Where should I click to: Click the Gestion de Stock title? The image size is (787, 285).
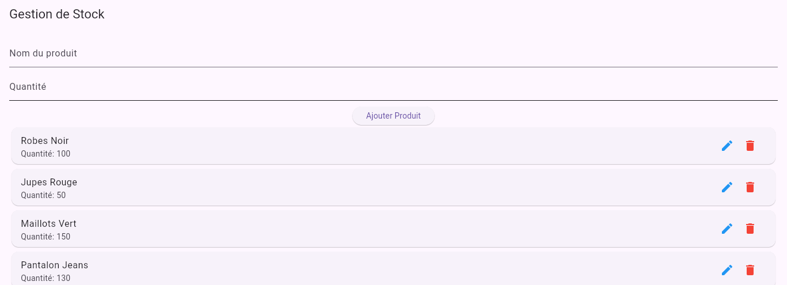tap(57, 14)
